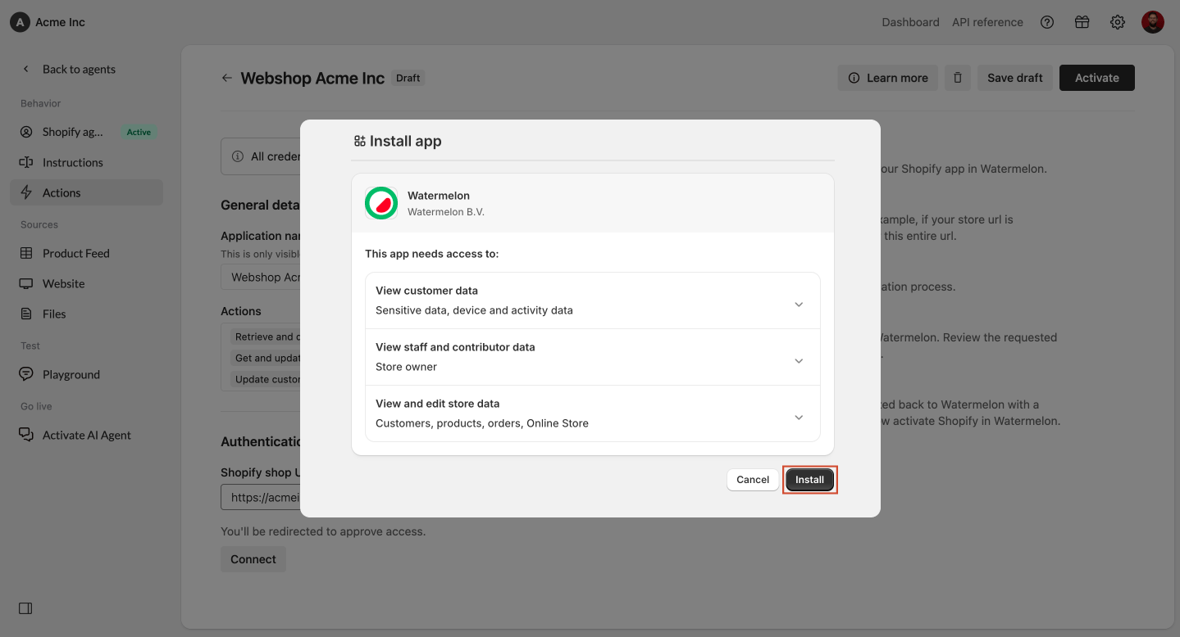Open Website source
This screenshot has width=1180, height=637.
point(86,283)
